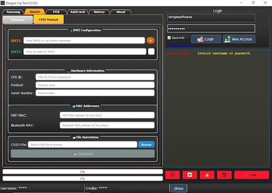Open the MTK tab
Image resolution: width=272 pixels, height=193 pixels.
tap(56, 12)
